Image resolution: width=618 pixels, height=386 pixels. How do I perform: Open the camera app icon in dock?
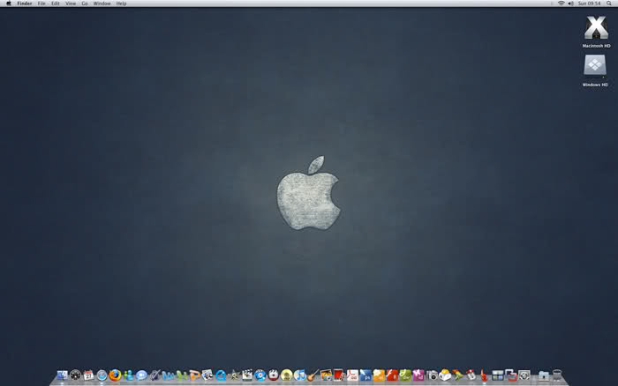pyautogui.click(x=432, y=375)
